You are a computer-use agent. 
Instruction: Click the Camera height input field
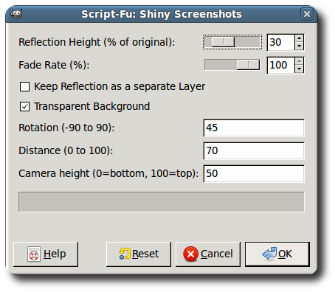point(254,174)
